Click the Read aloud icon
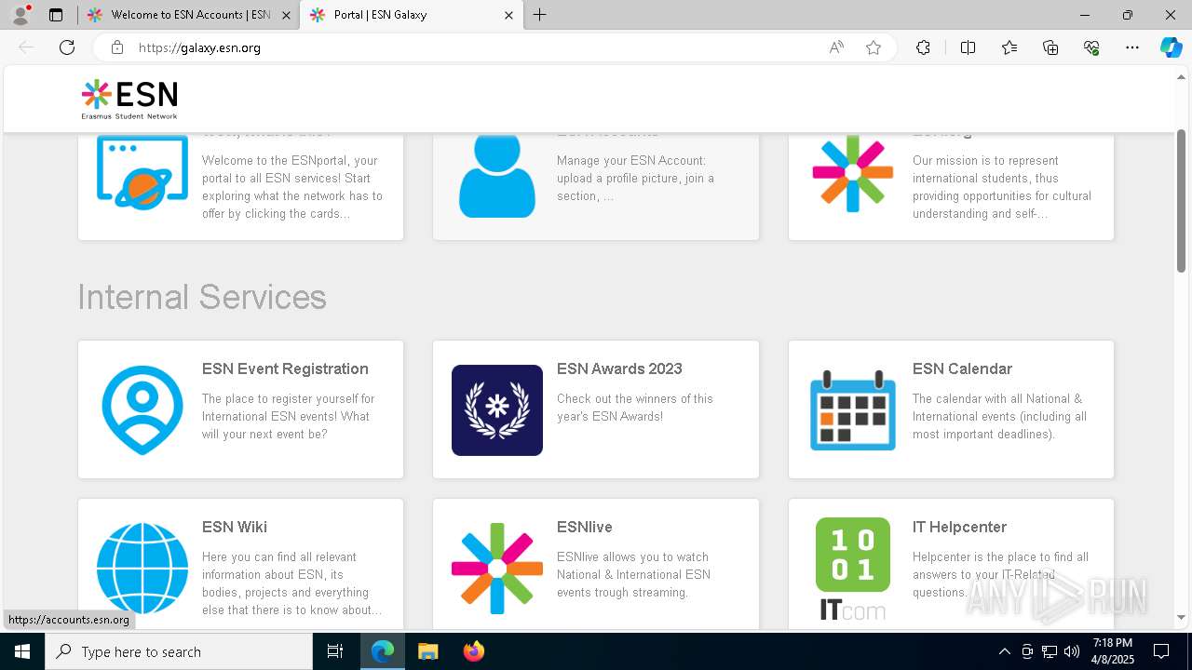The height and width of the screenshot is (670, 1192). pyautogui.click(x=836, y=47)
